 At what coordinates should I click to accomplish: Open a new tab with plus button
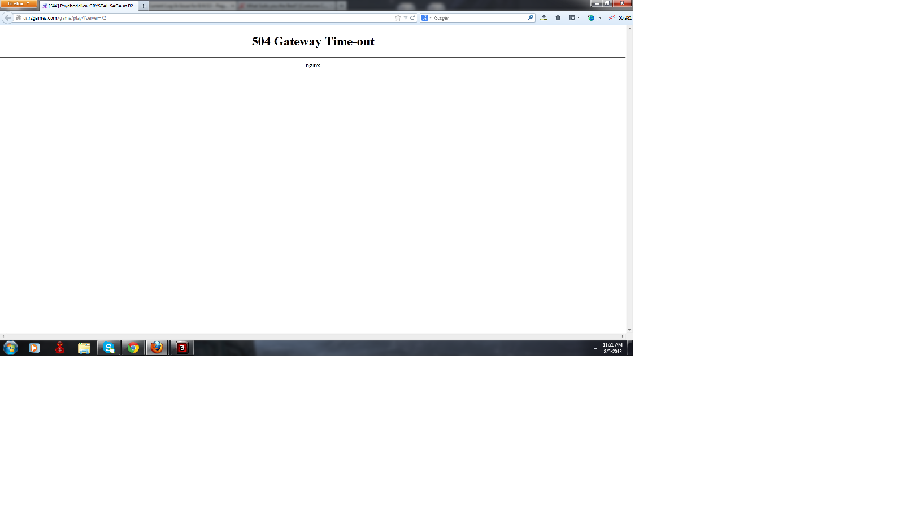pyautogui.click(x=144, y=6)
